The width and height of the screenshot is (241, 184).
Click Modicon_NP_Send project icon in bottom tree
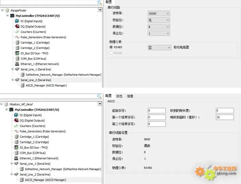pos(6,104)
